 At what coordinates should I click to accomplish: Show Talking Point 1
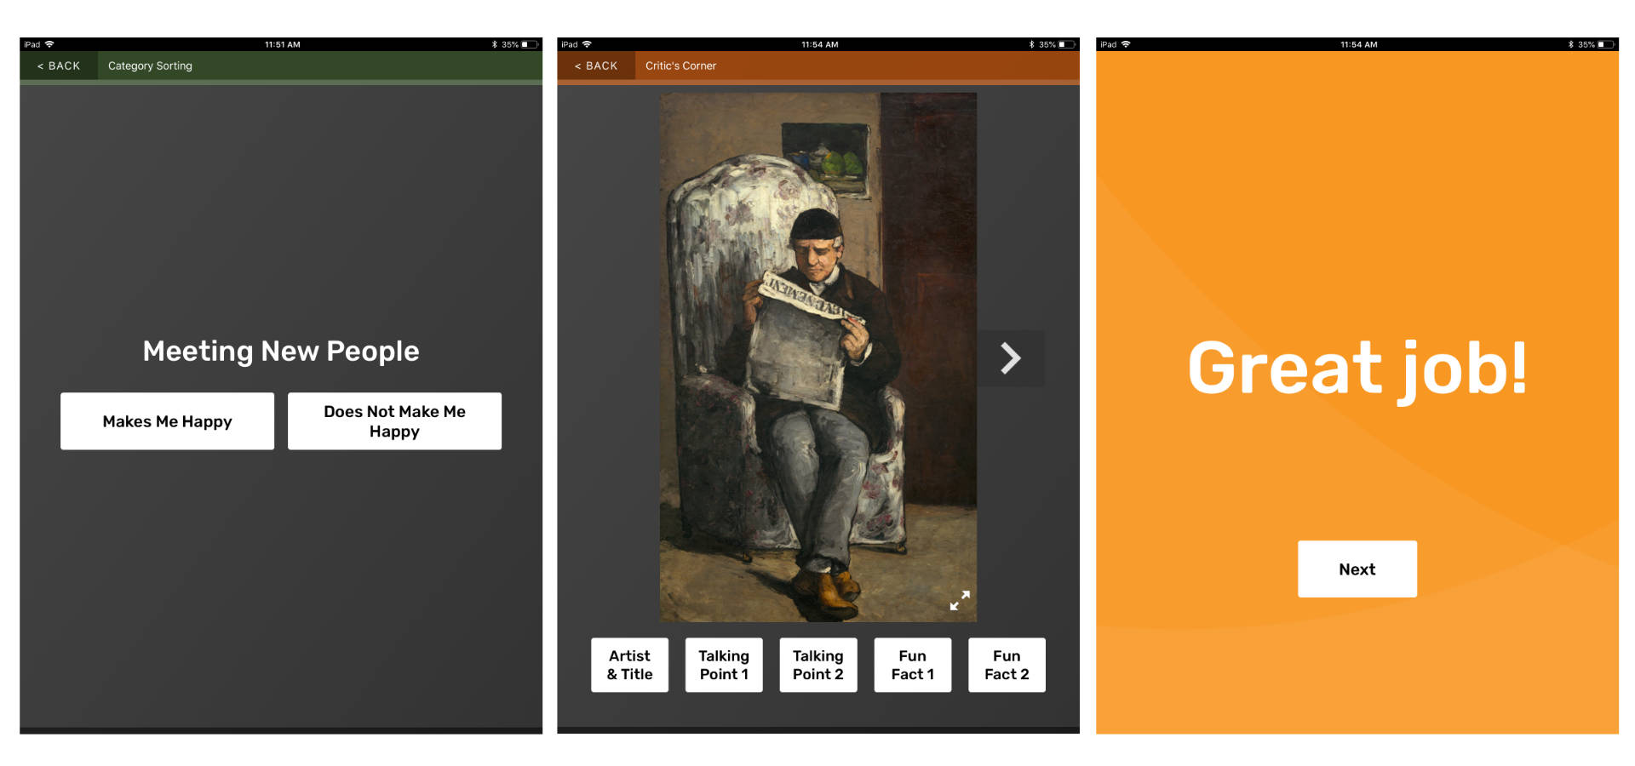point(724,665)
